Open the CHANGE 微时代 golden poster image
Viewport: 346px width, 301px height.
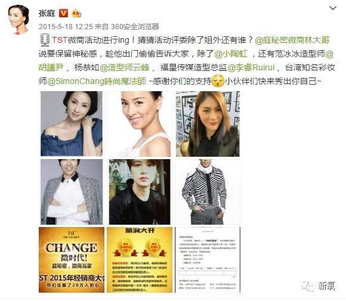[72, 260]
